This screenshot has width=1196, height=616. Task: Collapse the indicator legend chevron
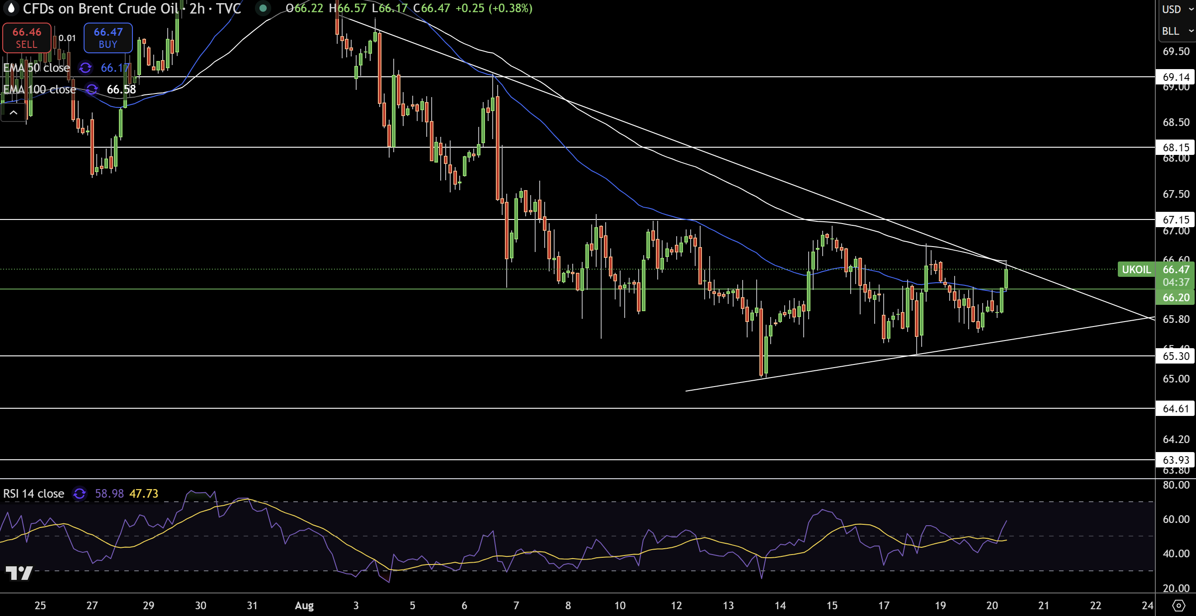click(x=14, y=112)
